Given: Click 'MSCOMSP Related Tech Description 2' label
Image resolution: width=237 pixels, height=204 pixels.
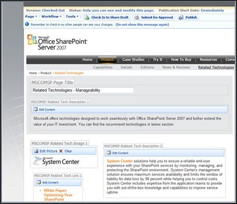Looking at the screenshot, I should click(x=133, y=146).
